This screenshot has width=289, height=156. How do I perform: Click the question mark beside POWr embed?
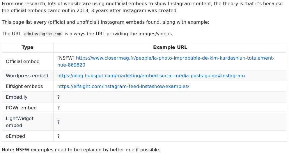click(x=58, y=108)
